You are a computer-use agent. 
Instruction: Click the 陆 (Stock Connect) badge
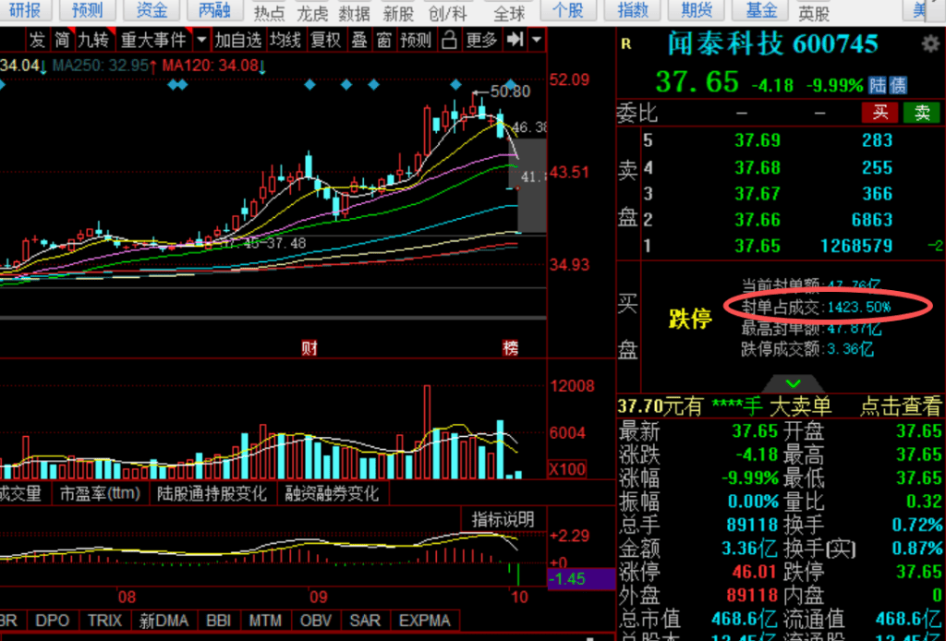pyautogui.click(x=877, y=85)
